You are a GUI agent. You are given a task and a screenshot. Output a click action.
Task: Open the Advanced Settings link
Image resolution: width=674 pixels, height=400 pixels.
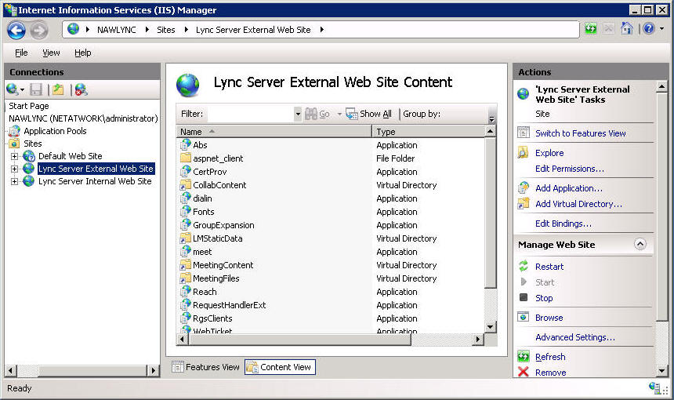click(575, 337)
